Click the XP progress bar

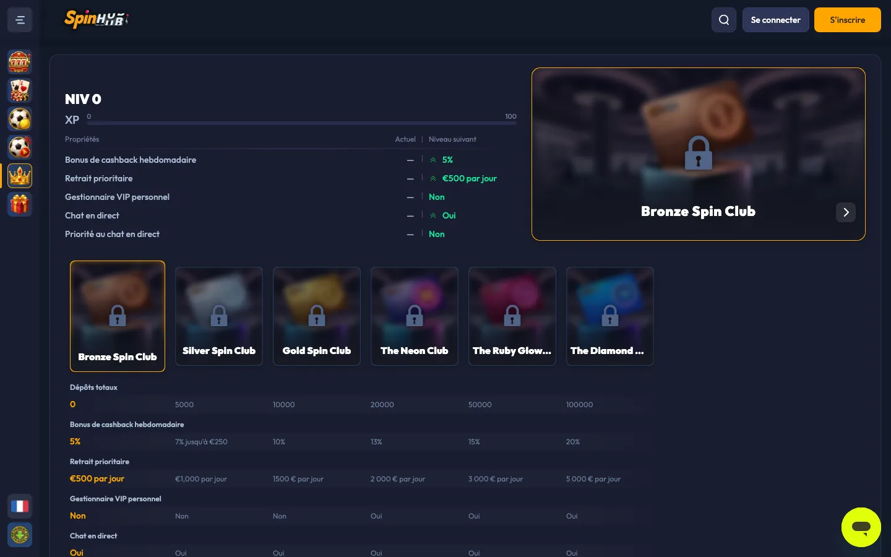[x=302, y=123]
